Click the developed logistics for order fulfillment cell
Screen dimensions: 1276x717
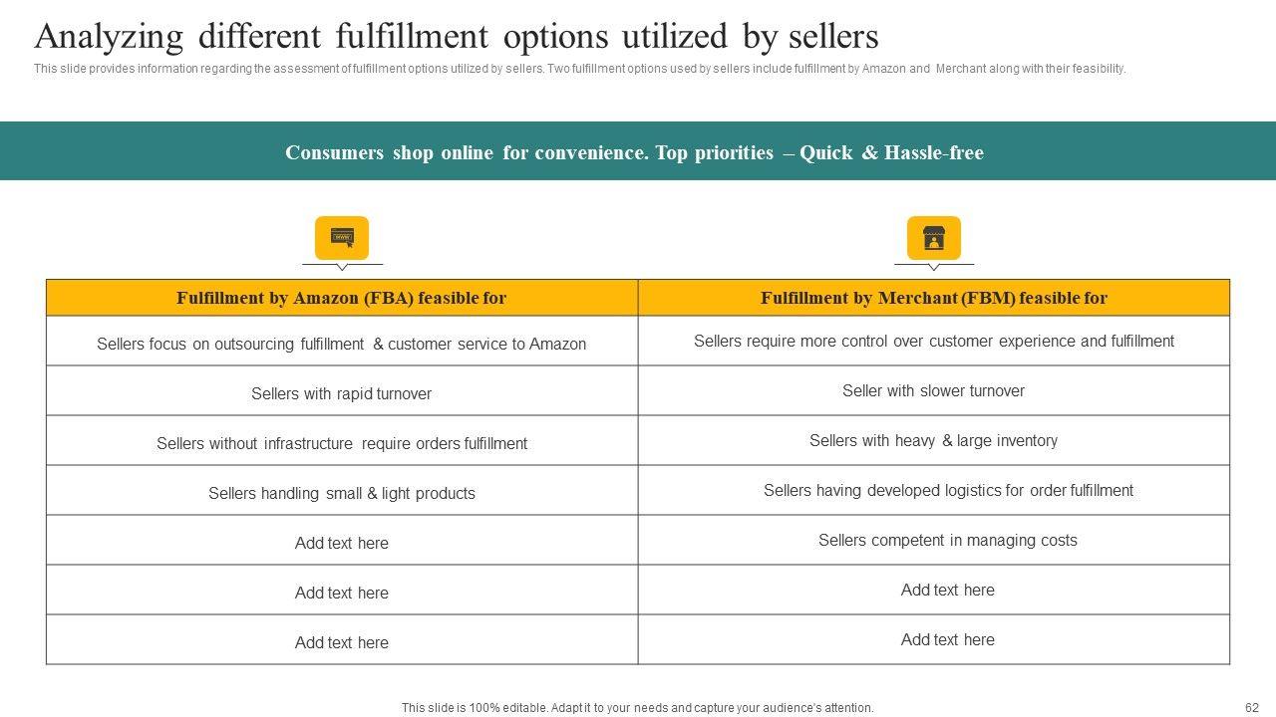(x=947, y=490)
